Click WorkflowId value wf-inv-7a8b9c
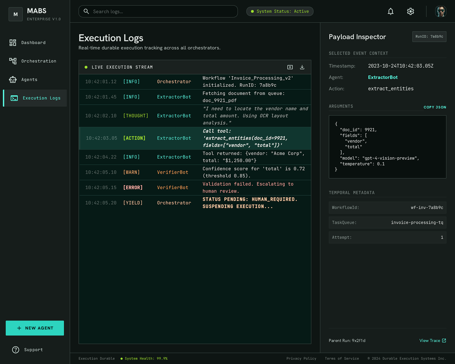The width and height of the screenshot is (455, 364). [x=427, y=208]
